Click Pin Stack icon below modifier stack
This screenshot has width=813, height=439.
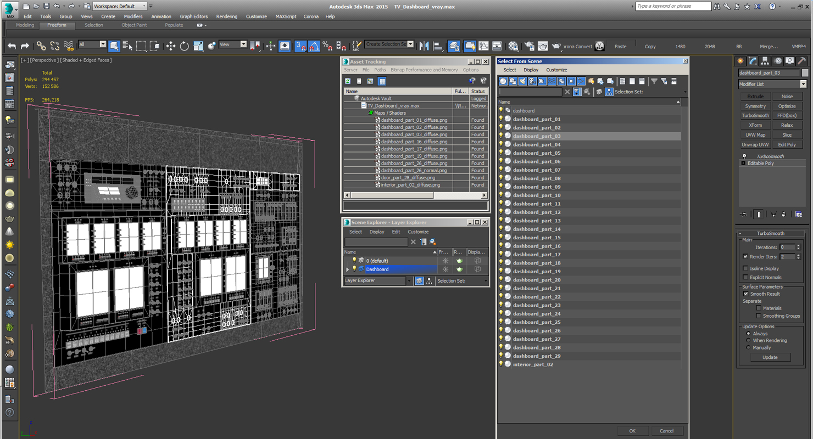click(744, 215)
